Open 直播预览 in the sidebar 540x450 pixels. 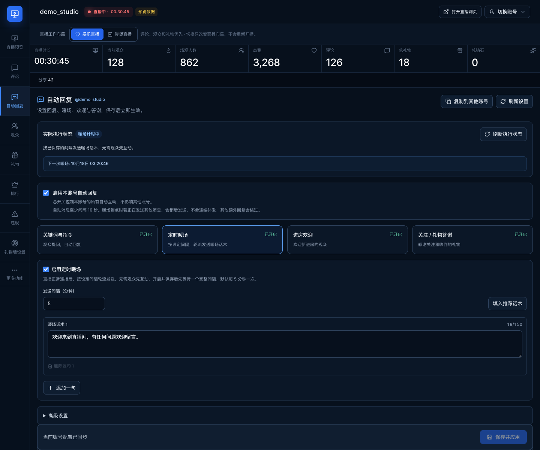(x=15, y=42)
